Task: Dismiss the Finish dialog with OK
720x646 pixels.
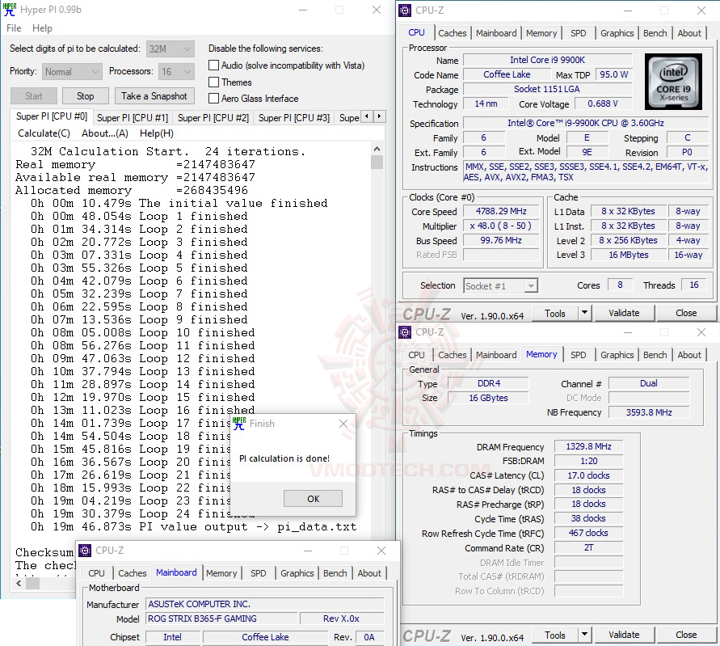Action: pyautogui.click(x=313, y=498)
